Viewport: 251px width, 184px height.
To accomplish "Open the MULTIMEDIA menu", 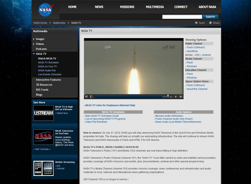I will [155, 7].
